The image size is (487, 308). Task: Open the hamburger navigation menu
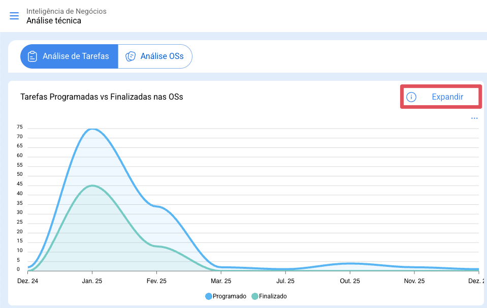point(14,16)
